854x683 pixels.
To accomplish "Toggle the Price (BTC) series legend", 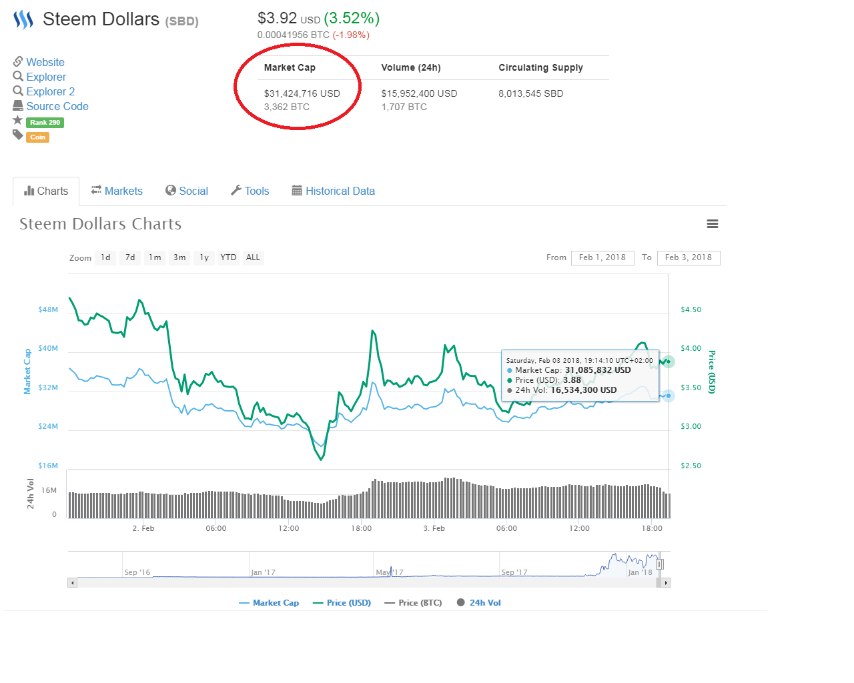I will (x=413, y=603).
